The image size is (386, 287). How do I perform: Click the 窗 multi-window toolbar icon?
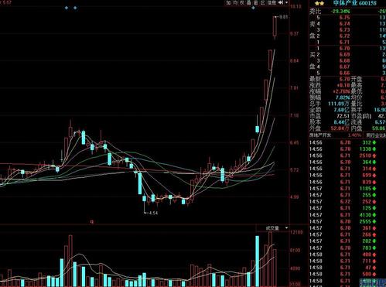coord(255,2)
